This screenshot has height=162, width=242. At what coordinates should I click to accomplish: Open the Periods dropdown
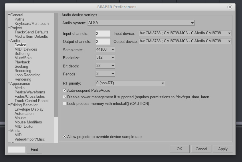point(105,74)
